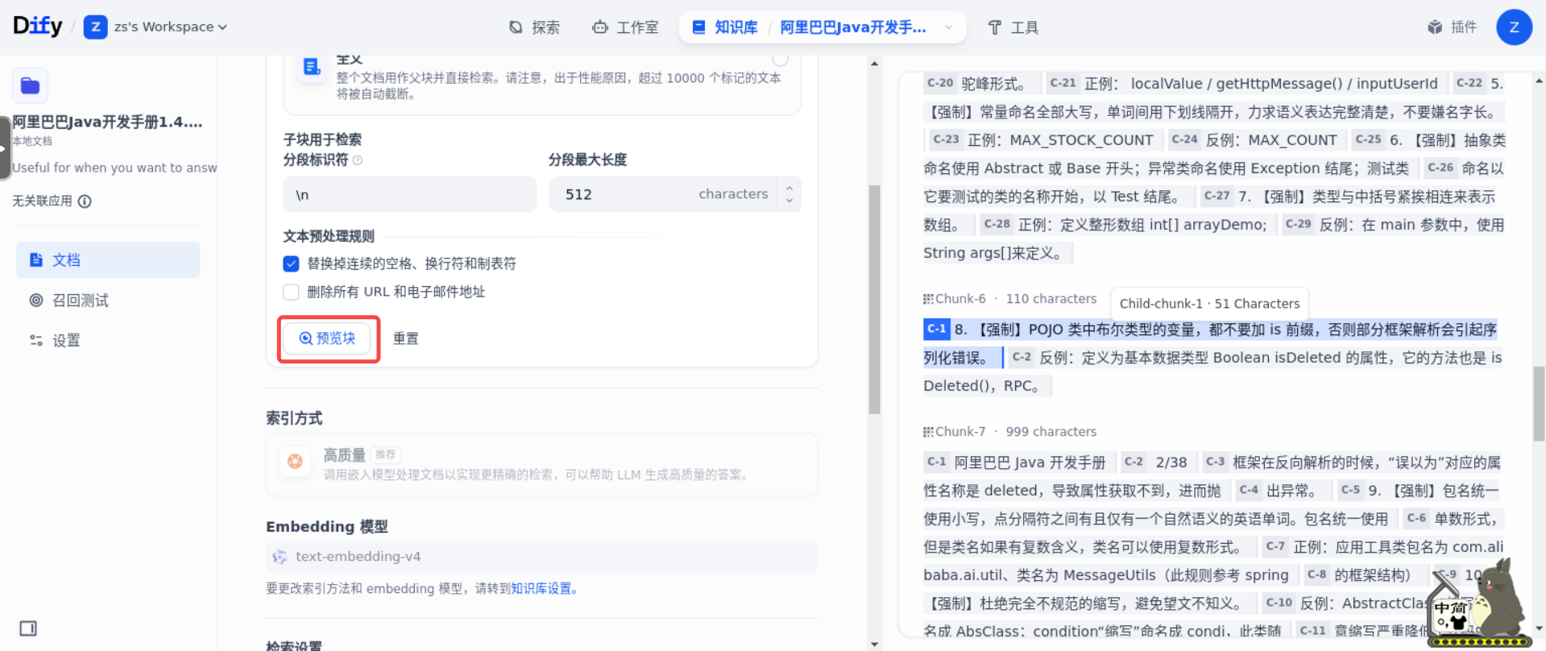Screen dimensions: 1546x651
Task: Uncheck 替换掉连续的空格、换行符和制表符
Action: [291, 263]
